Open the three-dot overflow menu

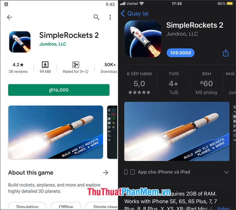pos(110,17)
